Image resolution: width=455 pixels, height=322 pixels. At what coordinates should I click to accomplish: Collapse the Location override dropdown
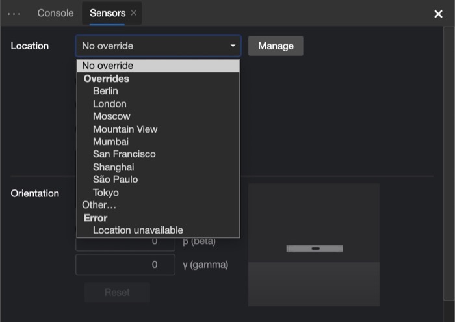pos(158,46)
